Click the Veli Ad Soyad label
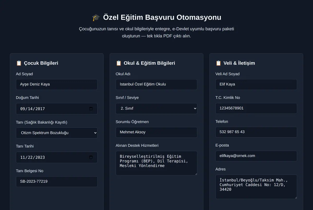The height and width of the screenshot is (210, 313). pyautogui.click(x=227, y=74)
